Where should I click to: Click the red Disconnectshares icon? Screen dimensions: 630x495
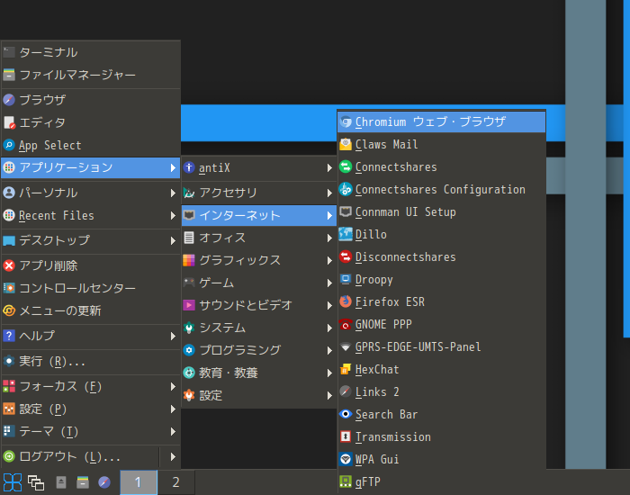(x=346, y=256)
